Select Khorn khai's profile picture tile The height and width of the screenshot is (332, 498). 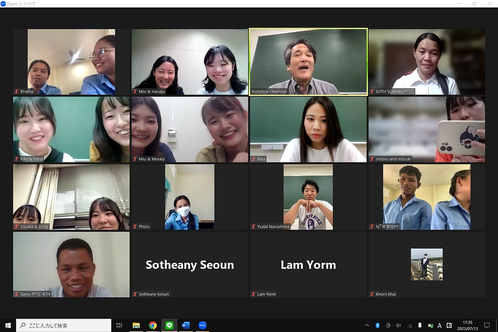426,265
